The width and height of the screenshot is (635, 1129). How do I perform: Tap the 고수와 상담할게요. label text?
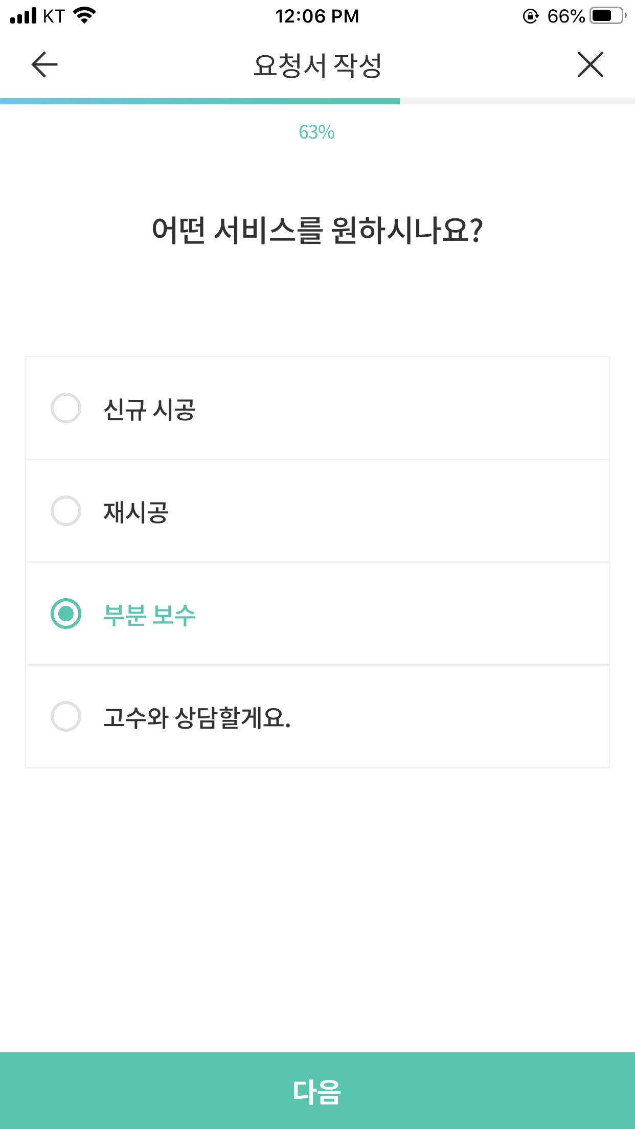tap(197, 718)
